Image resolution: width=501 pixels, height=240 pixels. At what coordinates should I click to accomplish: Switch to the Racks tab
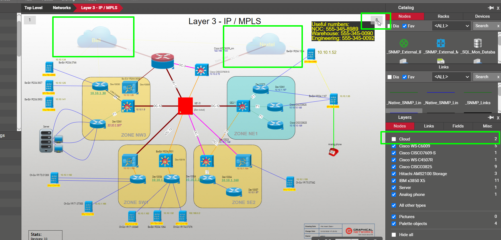pyautogui.click(x=443, y=16)
